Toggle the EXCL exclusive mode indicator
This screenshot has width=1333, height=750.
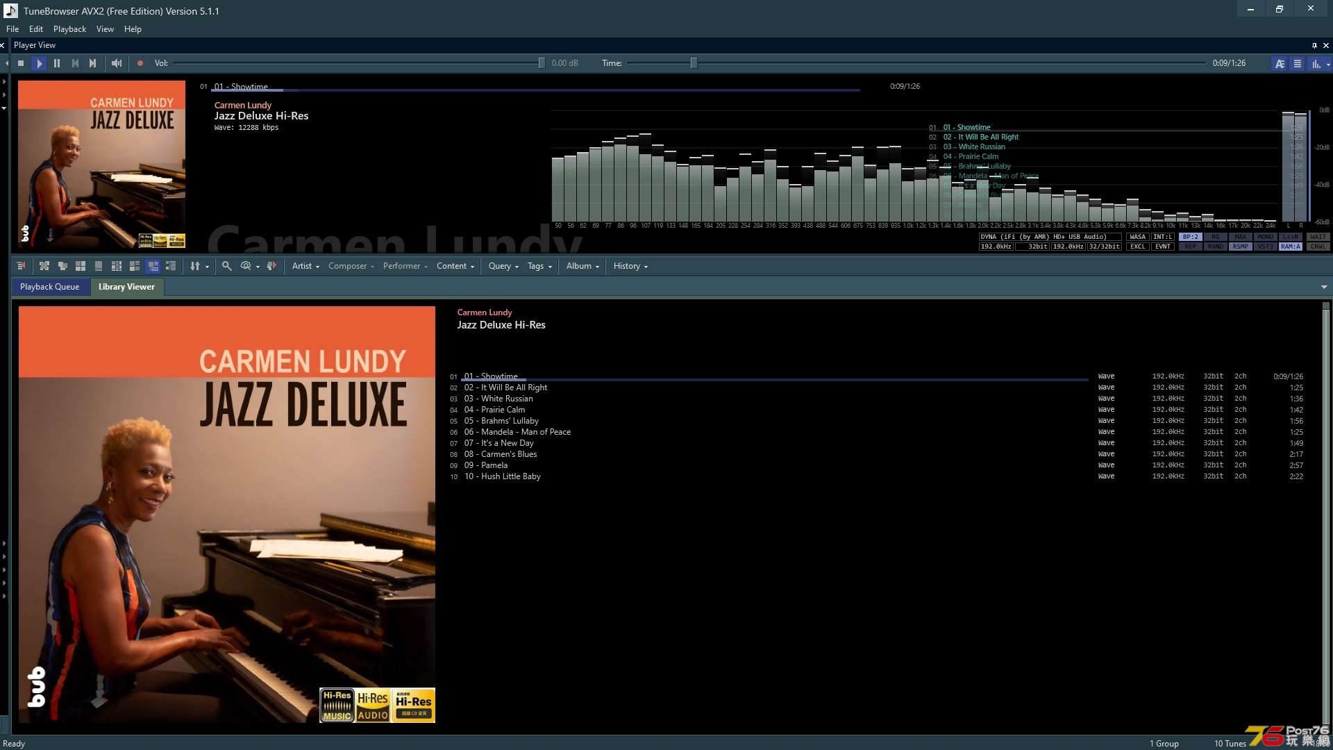(1137, 247)
